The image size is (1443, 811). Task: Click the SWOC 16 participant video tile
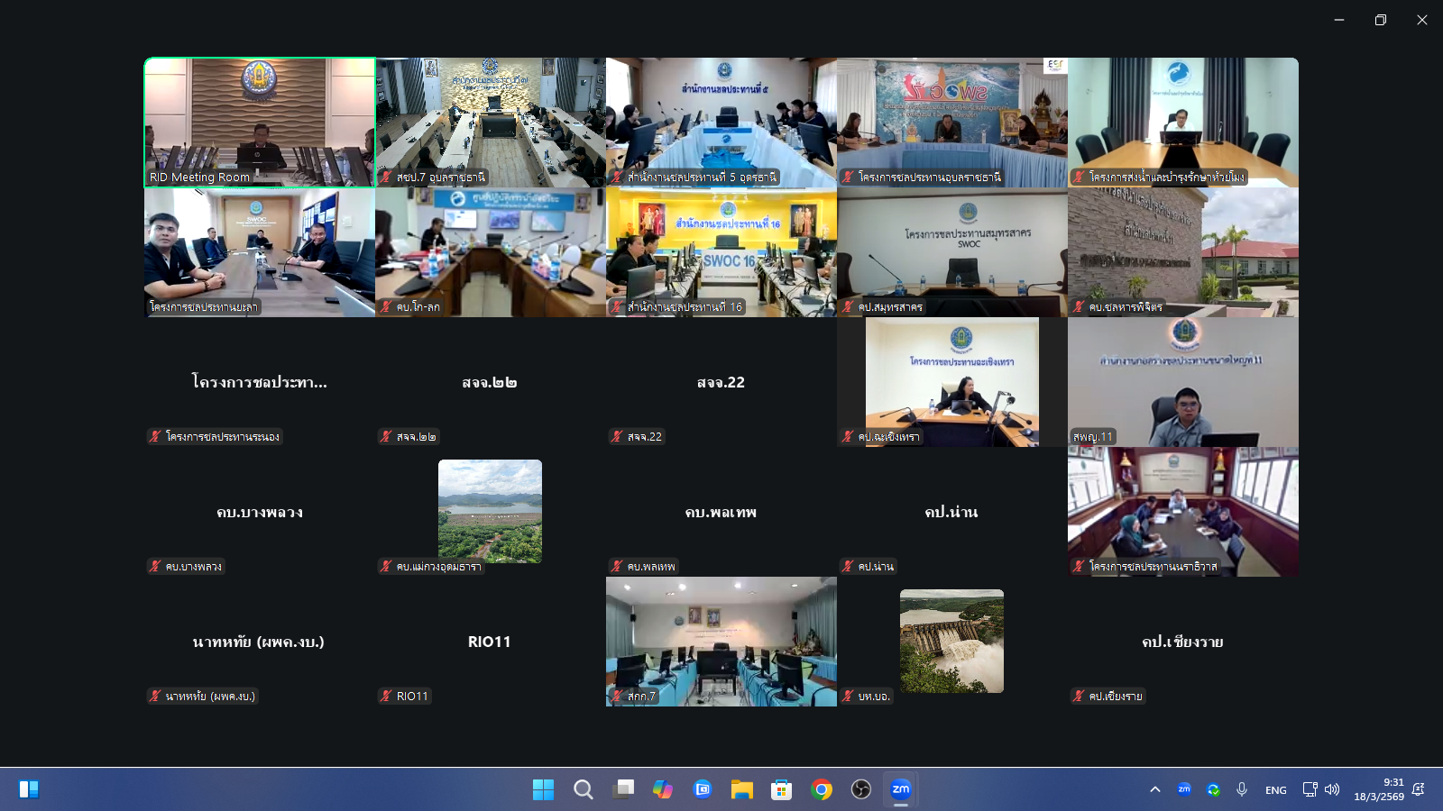tap(721, 252)
